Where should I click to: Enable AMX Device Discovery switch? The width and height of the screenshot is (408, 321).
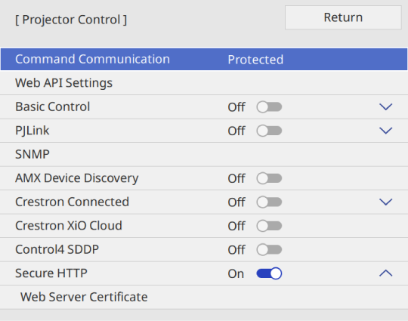click(x=269, y=178)
